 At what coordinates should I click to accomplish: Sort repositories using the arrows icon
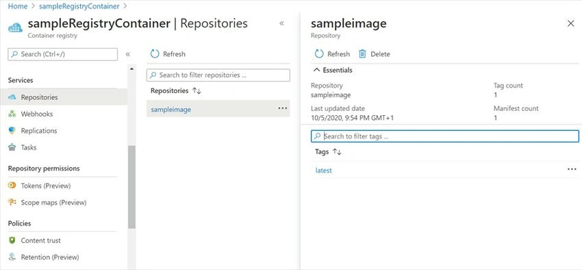(x=197, y=90)
